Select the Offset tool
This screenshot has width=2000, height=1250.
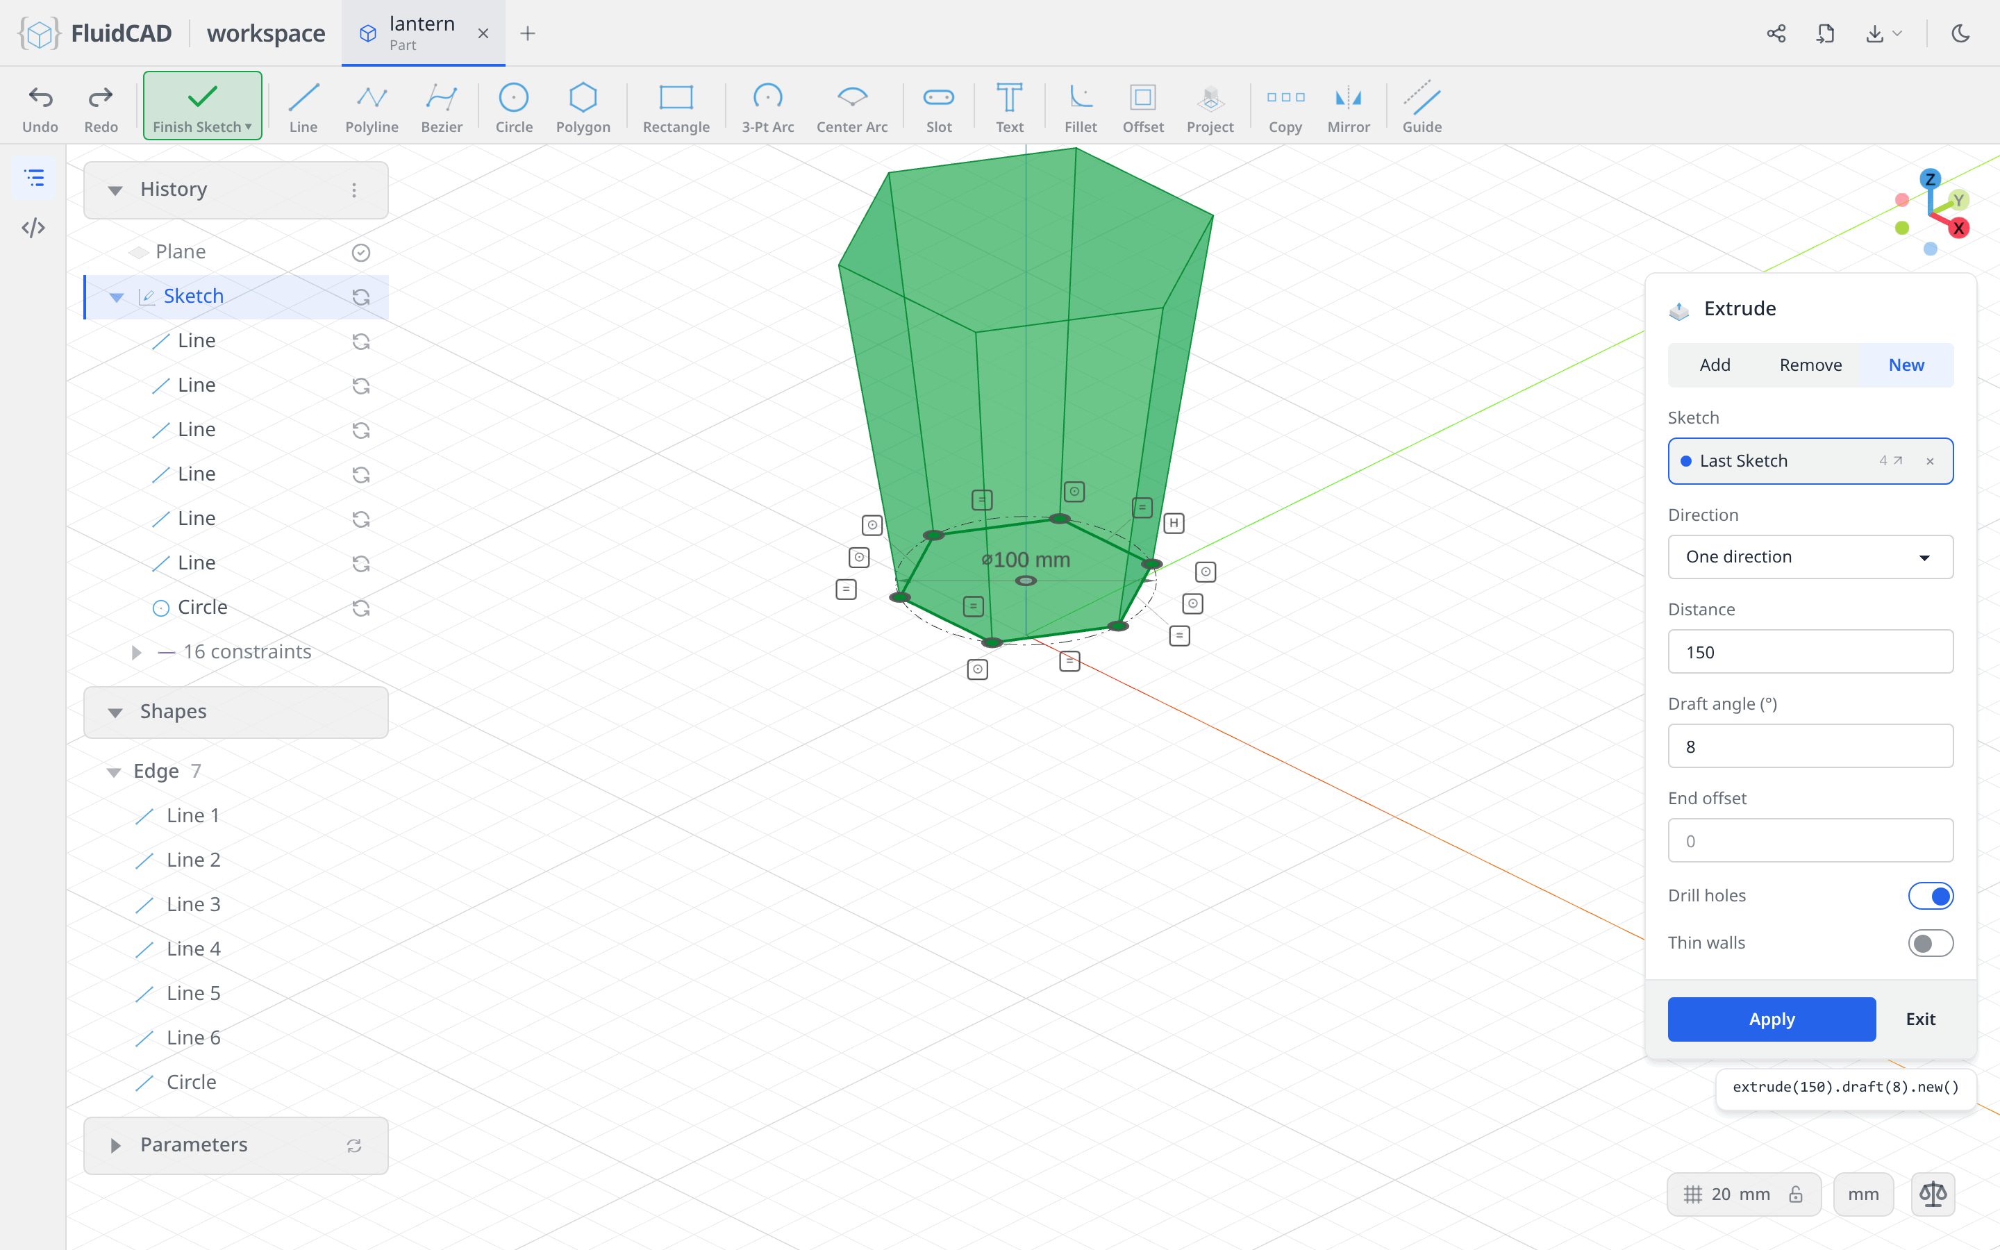pos(1143,107)
